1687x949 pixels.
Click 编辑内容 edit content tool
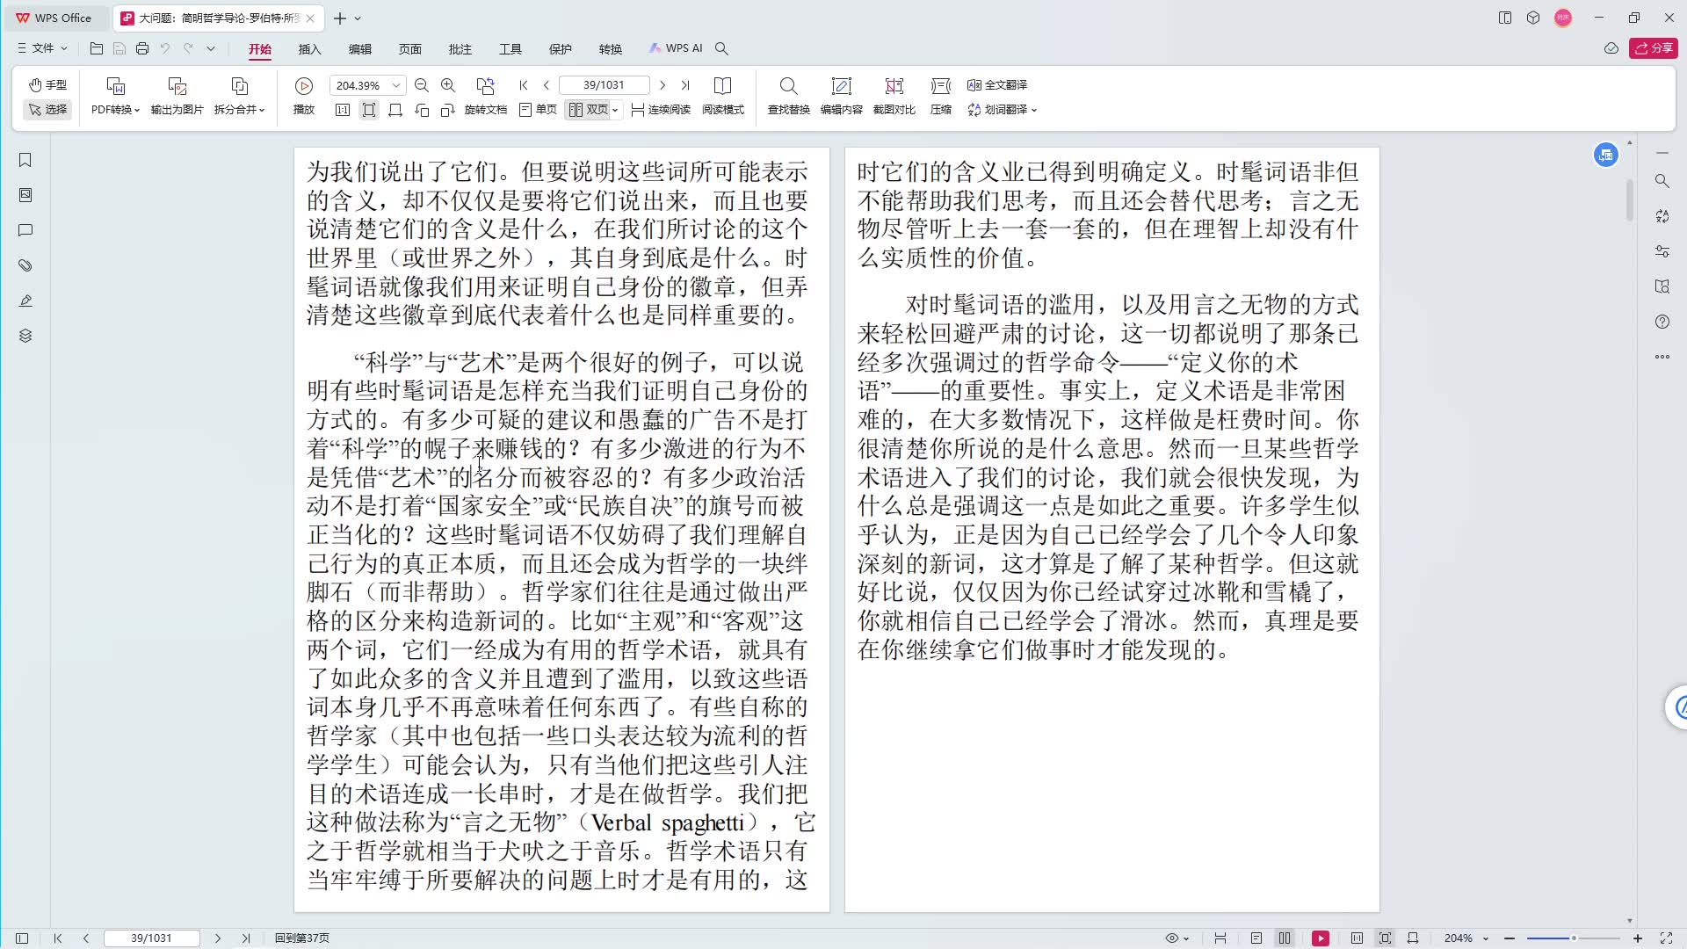[841, 96]
